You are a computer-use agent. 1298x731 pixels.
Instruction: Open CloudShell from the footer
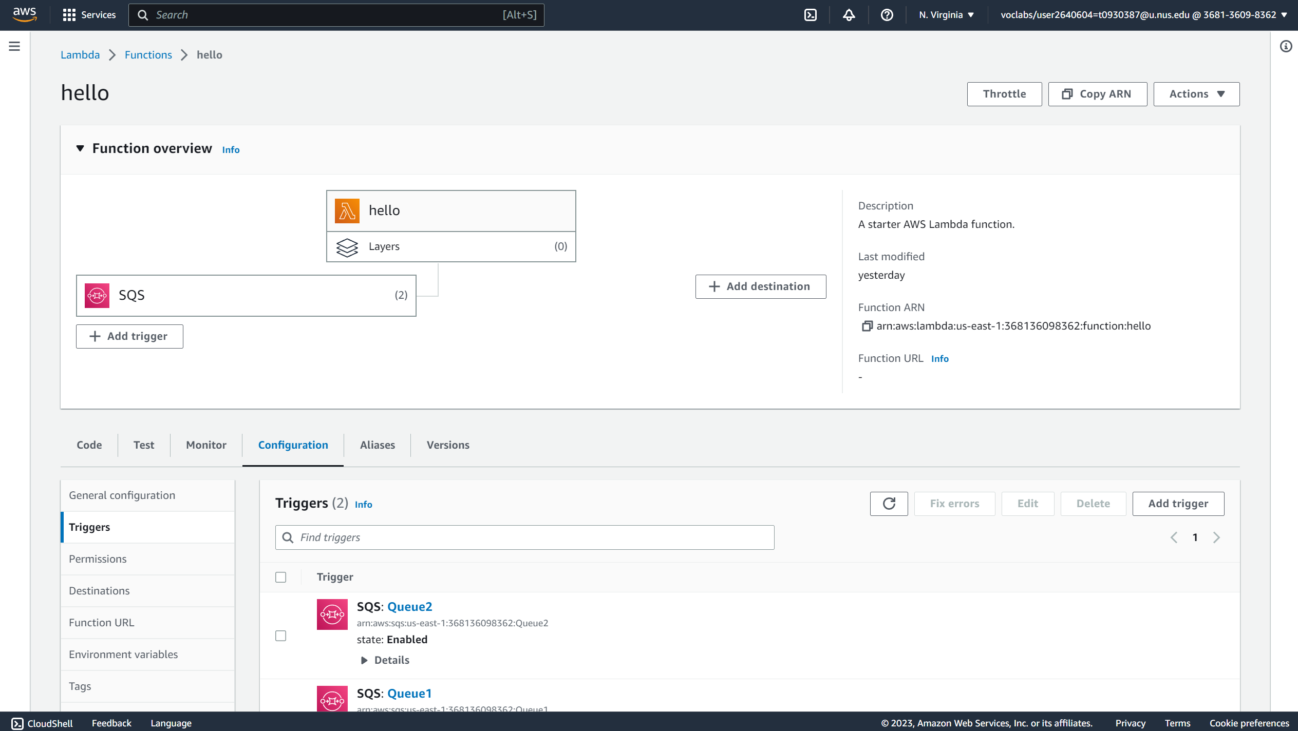(42, 723)
